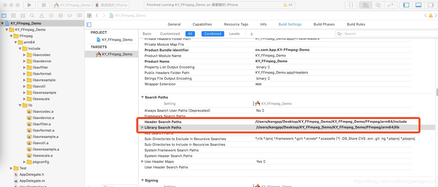Screen dimensions: 438x187
Task: Select KY_FFmpeg_Demo under TARGETS
Action: point(114,54)
